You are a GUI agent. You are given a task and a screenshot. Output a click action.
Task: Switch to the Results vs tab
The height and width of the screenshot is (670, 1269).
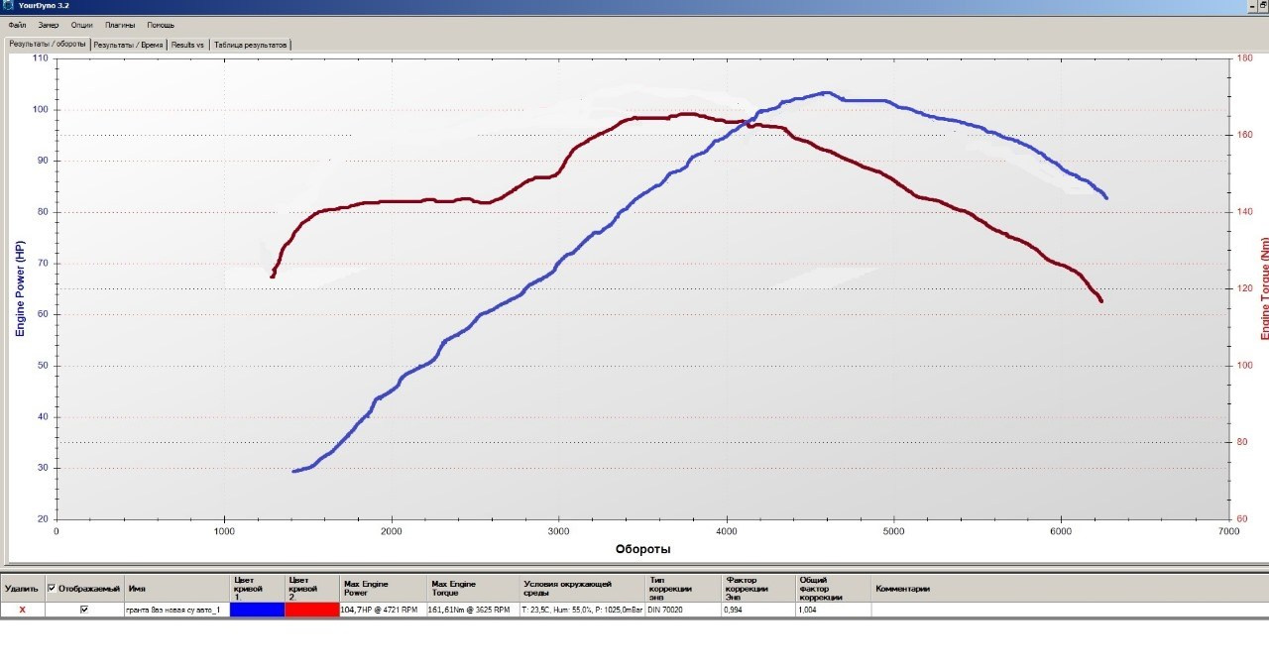click(187, 45)
